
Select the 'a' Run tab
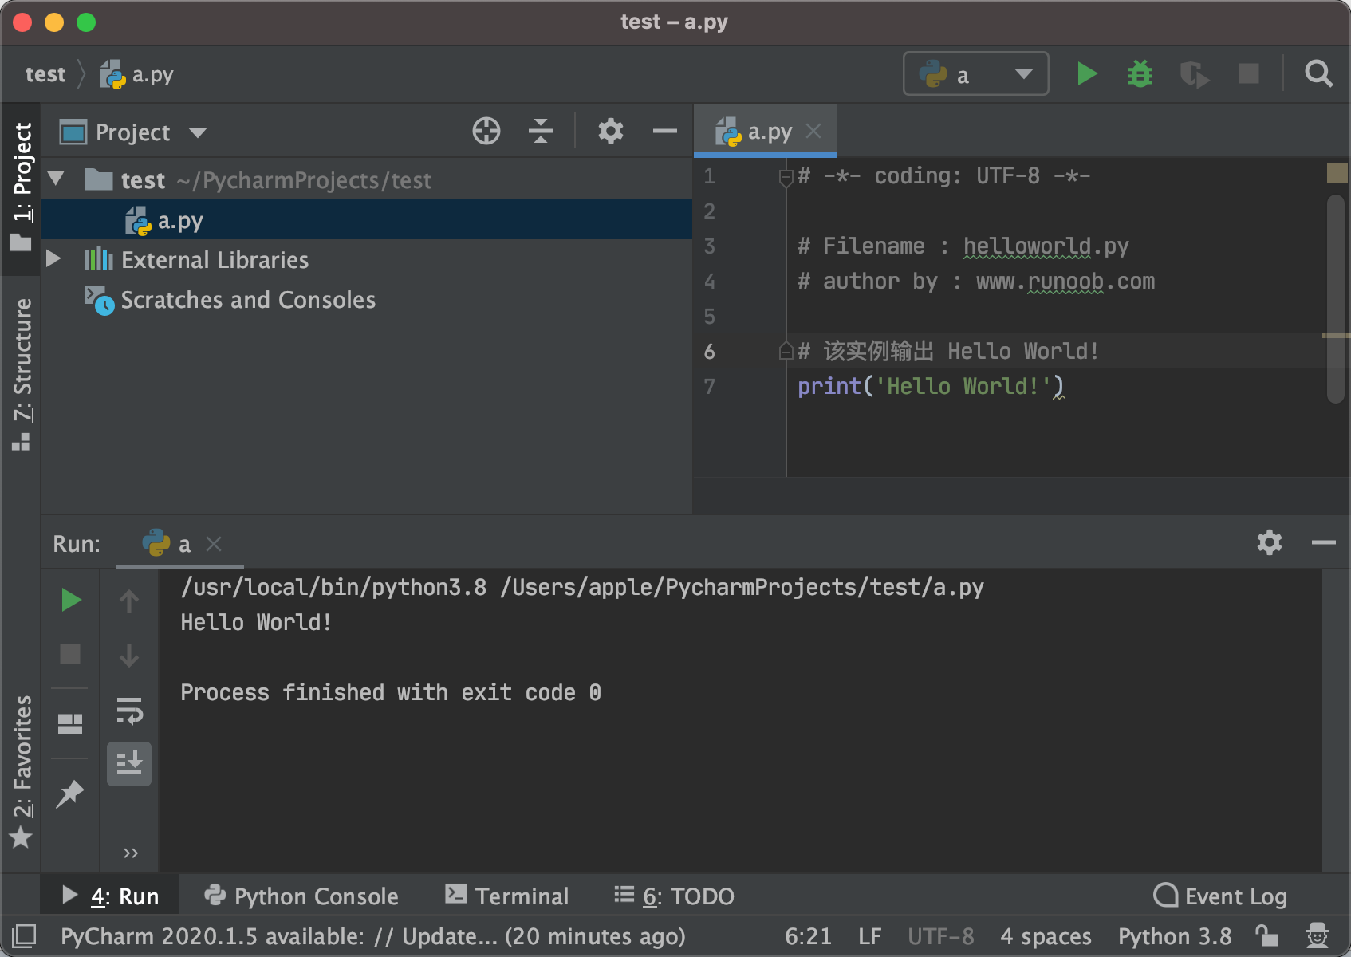pyautogui.click(x=179, y=544)
